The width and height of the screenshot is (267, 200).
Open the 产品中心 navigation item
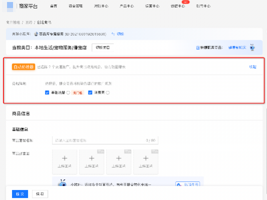click(126, 6)
